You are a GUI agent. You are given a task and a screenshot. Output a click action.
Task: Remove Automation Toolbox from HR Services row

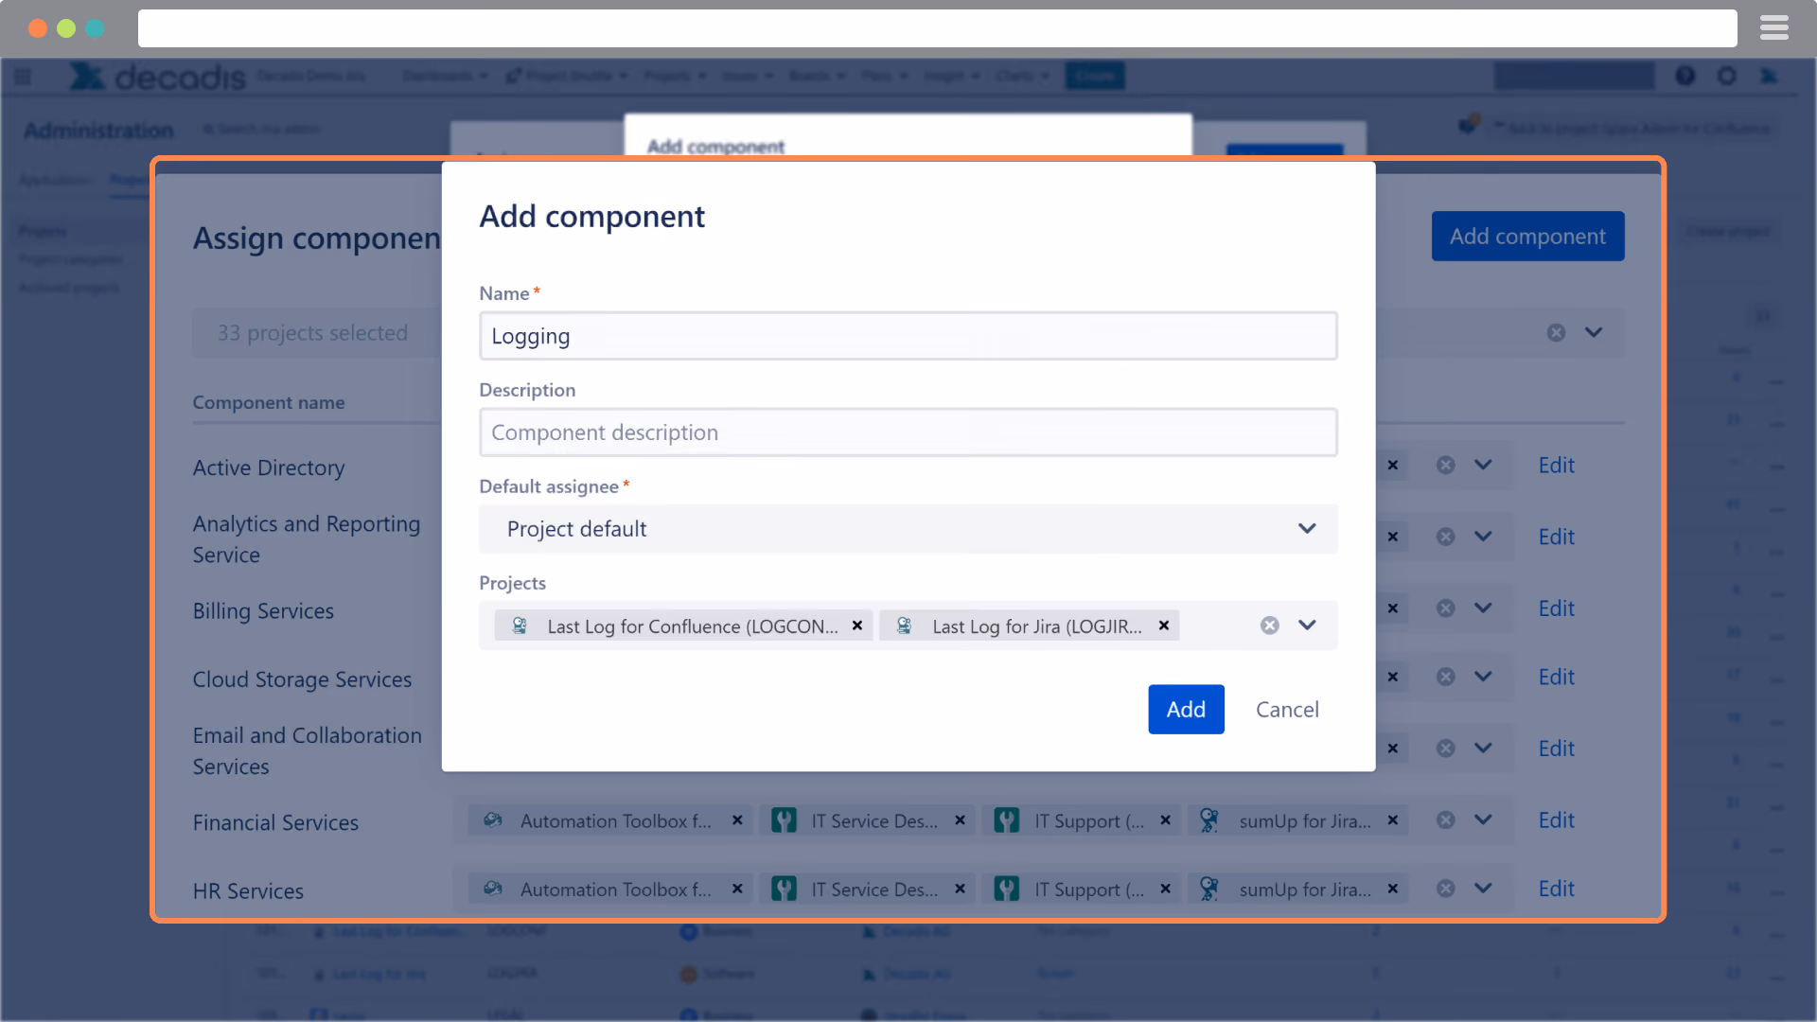(x=737, y=889)
